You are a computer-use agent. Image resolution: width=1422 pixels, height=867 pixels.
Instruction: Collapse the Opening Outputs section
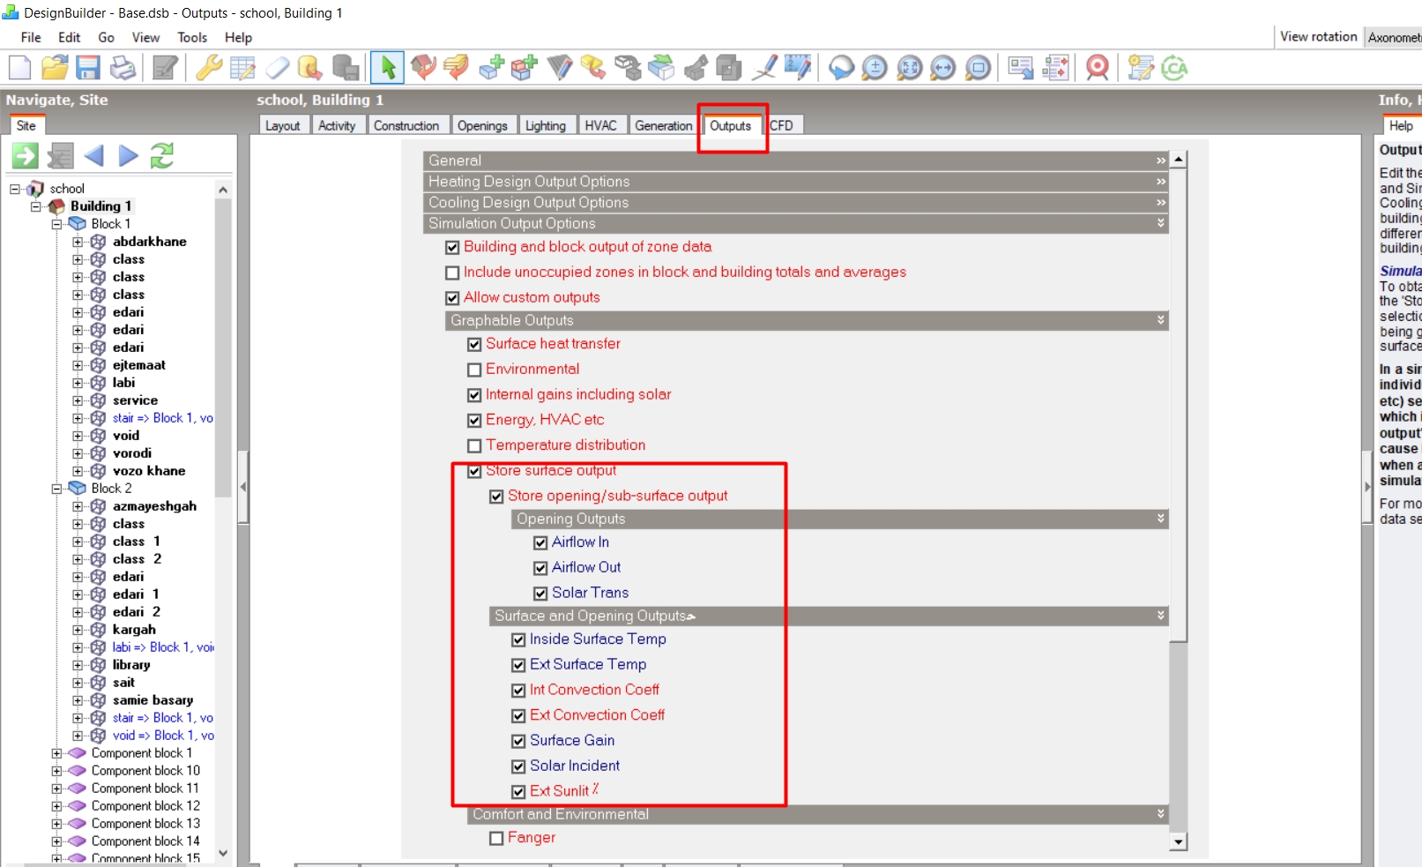click(839, 519)
